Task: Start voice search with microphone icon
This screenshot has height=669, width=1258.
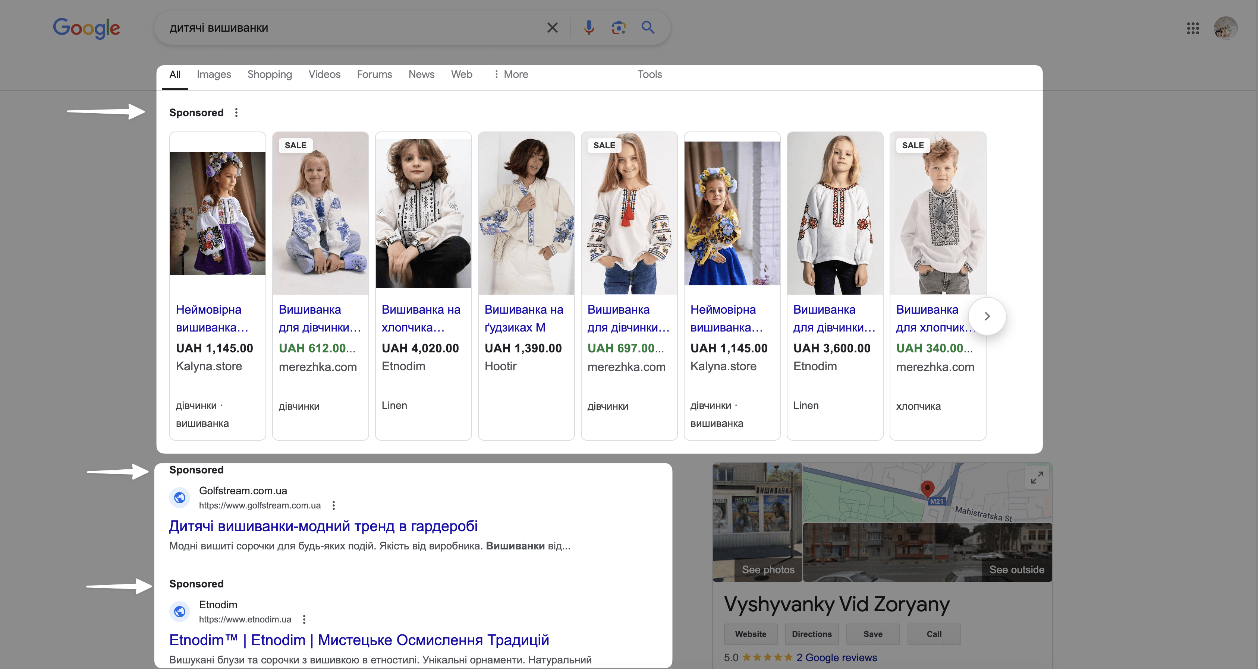Action: pyautogui.click(x=589, y=28)
